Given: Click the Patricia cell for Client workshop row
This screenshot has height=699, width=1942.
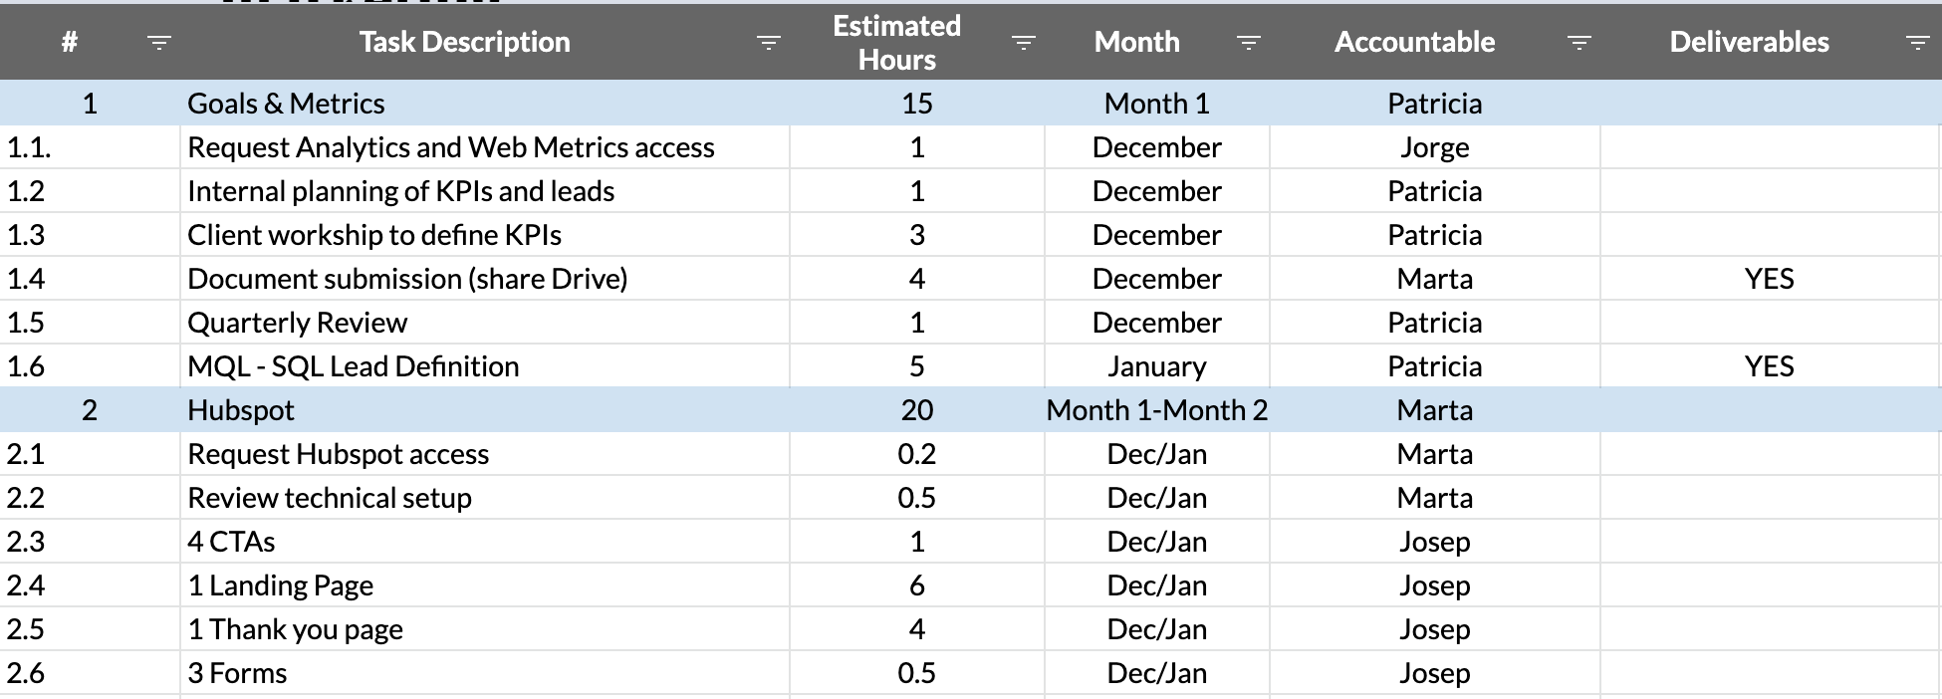Looking at the screenshot, I should click(x=1434, y=234).
